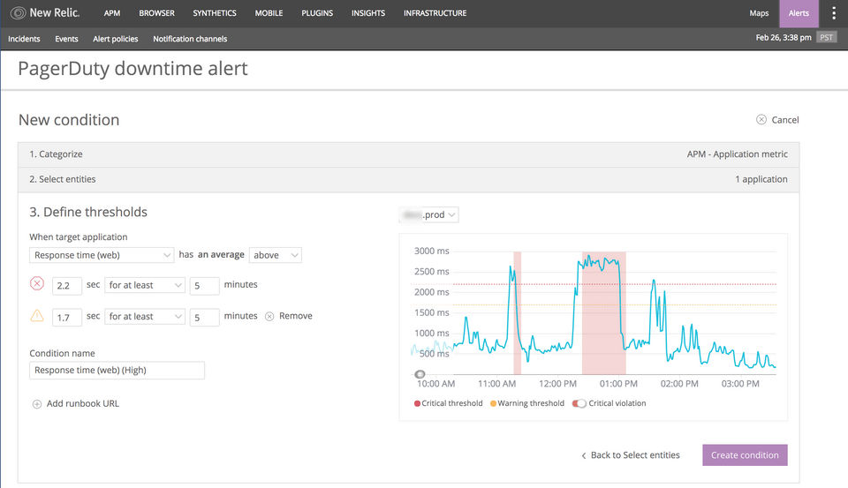This screenshot has height=488, width=848.
Task: Toggle the Critical violation legend switch
Action: point(579,403)
